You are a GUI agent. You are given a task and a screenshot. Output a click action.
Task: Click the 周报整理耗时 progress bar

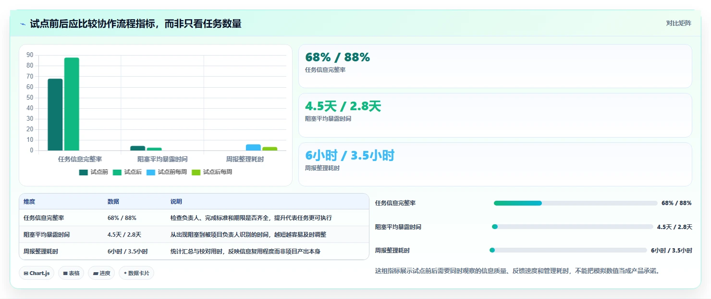[x=568, y=250]
